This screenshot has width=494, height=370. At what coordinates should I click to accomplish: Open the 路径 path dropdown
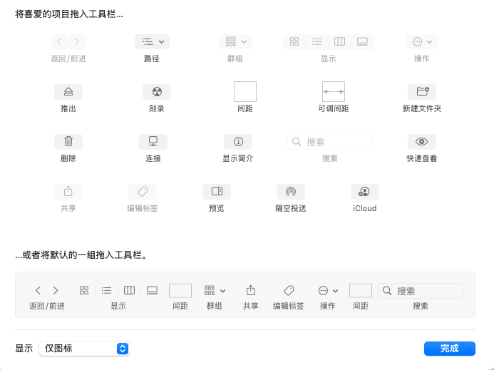tap(152, 41)
